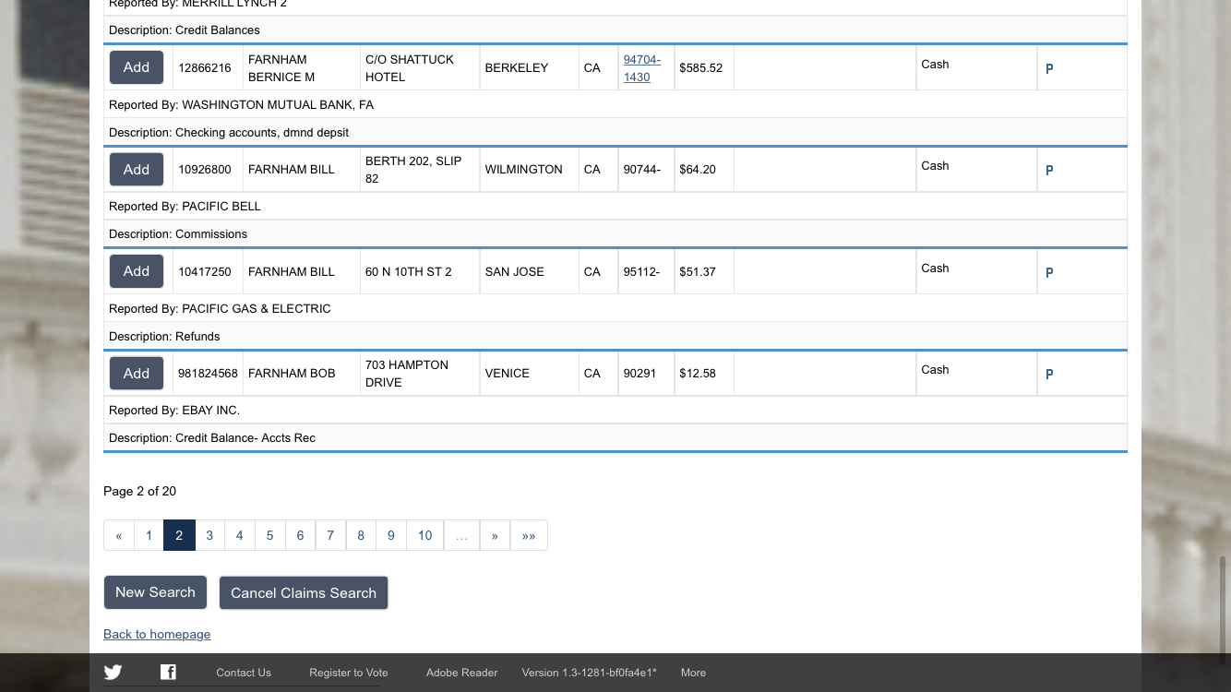1231x692 pixels.
Task: Add property 12866216 FARNHAM BERNICE M
Action: (137, 67)
